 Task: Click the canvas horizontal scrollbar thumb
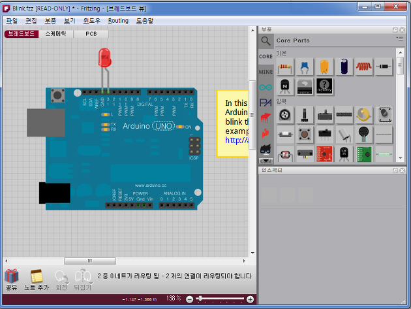pos(90,261)
